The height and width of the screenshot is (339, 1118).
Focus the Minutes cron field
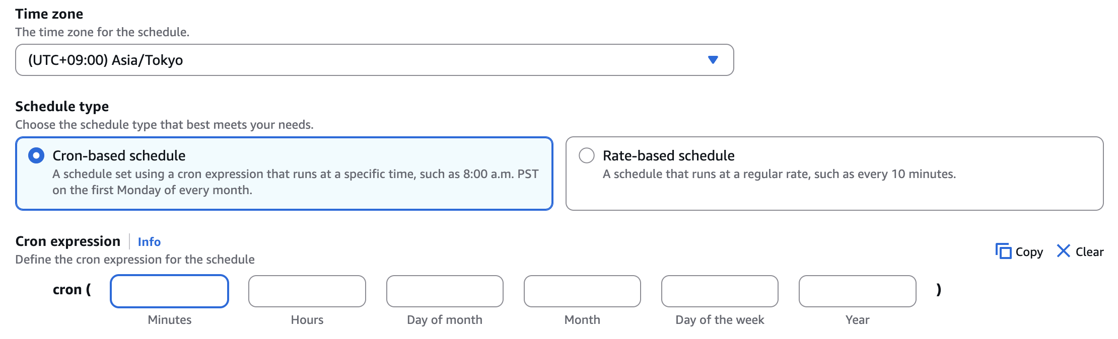pos(169,291)
